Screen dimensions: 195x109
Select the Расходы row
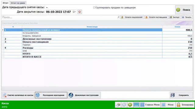coord(97,48)
